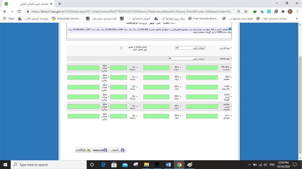
Task: Click the ثبت save button
Action: tap(118, 150)
